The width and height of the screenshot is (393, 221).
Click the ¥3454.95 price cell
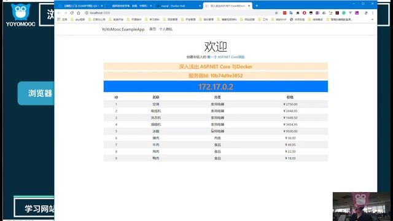(290, 125)
